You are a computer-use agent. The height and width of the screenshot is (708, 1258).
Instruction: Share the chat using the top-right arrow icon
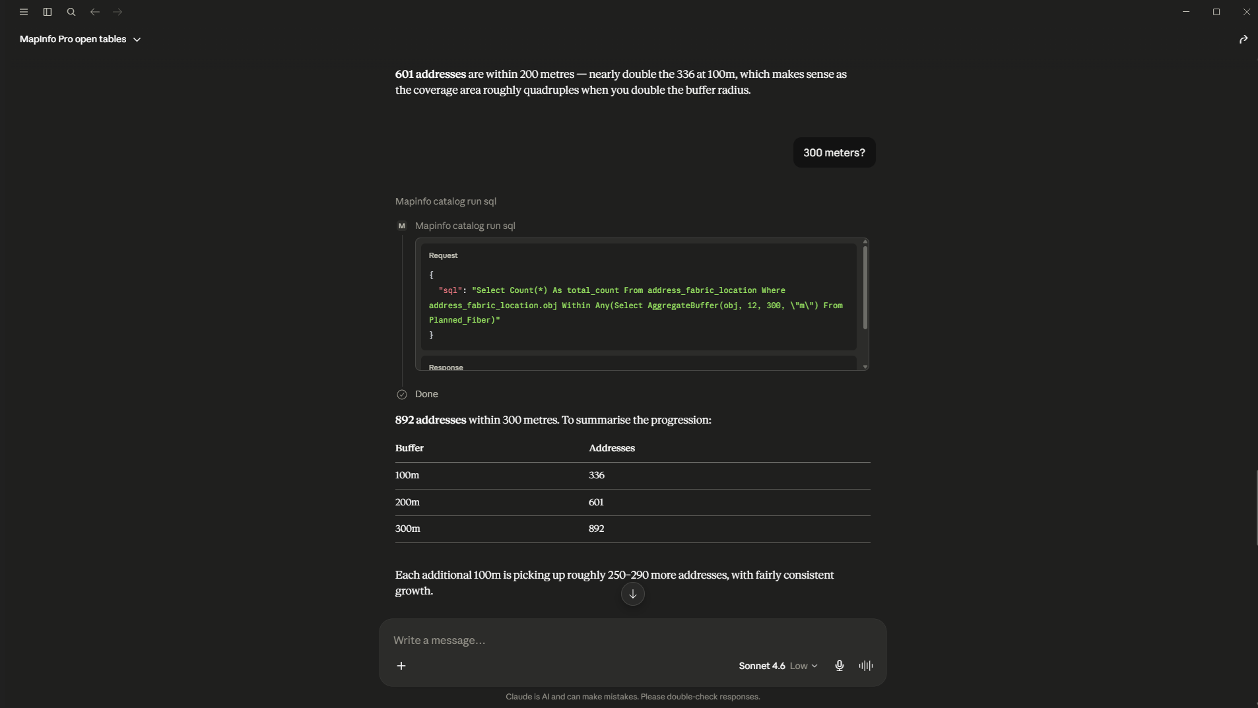point(1243,40)
